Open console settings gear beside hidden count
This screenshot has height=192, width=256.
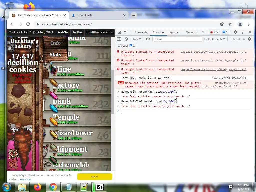click(x=250, y=39)
